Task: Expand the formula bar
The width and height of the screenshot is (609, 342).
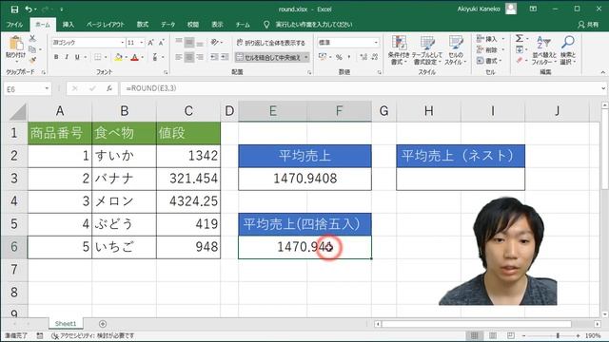Action: tap(602, 88)
